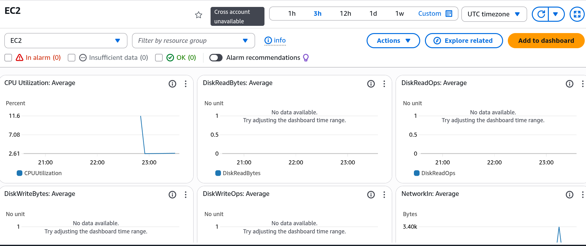Open custom time range calendar icon
Image resolution: width=586 pixels, height=246 pixels.
tap(449, 14)
